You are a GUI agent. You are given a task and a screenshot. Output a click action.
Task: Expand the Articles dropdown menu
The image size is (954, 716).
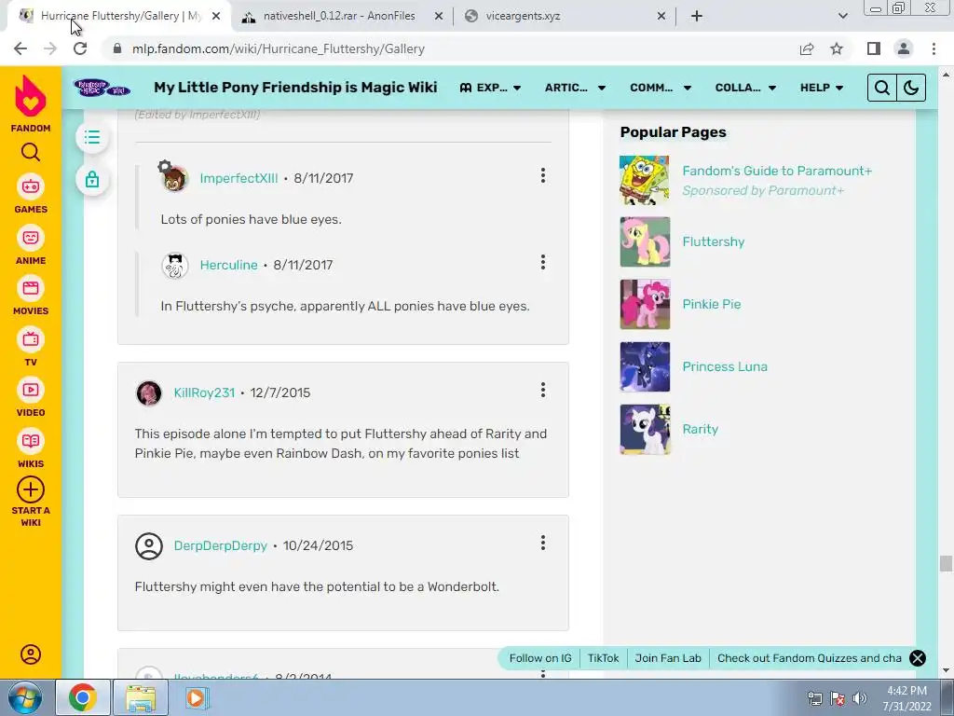(575, 88)
